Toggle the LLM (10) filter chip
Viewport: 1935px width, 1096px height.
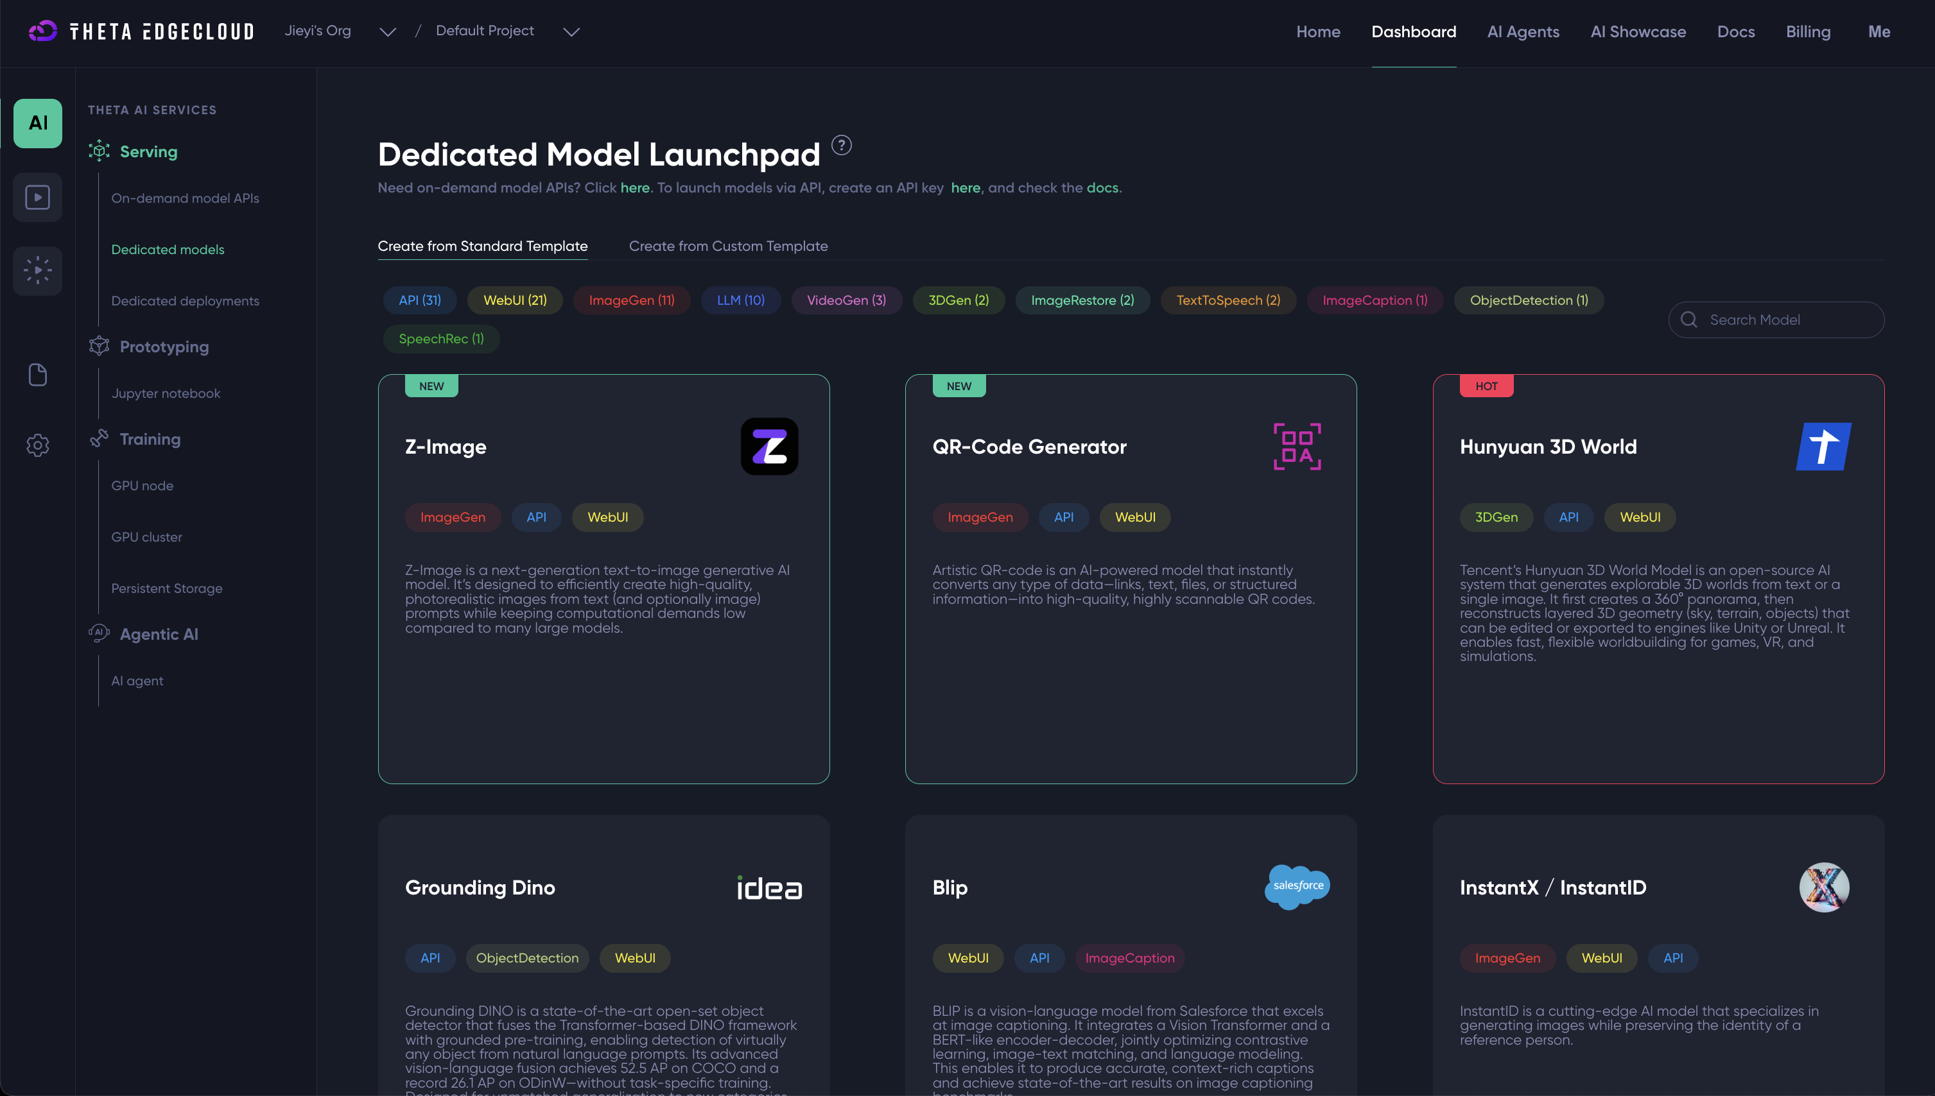(x=740, y=300)
